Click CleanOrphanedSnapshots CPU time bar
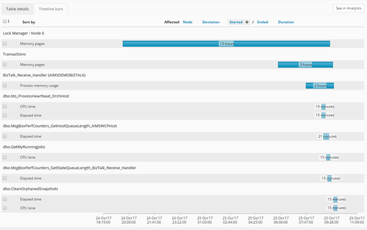367x230 pixels. (335, 207)
